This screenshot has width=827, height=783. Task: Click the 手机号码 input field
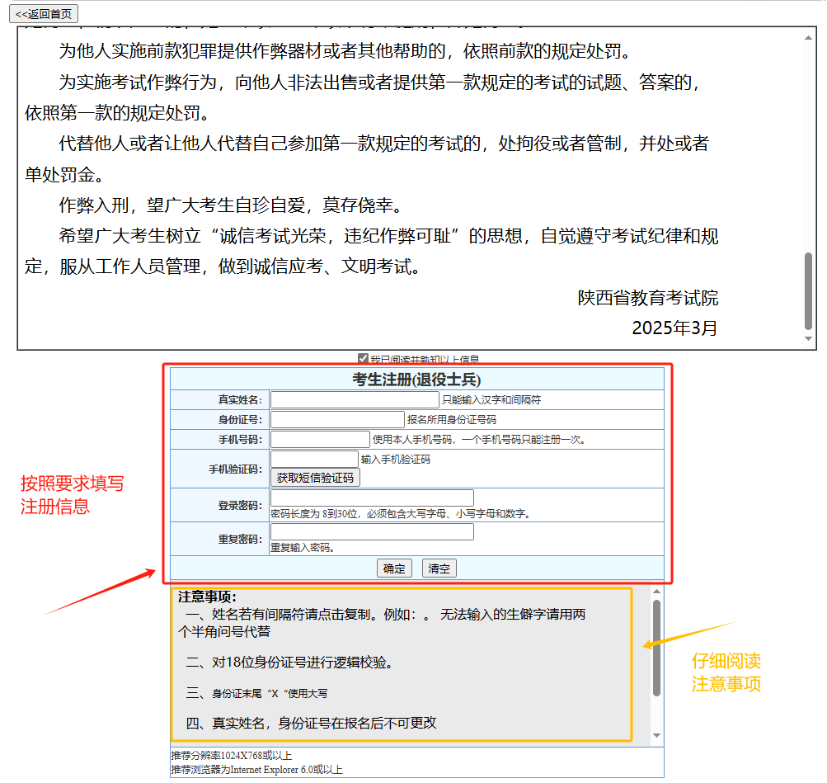pyautogui.click(x=322, y=439)
